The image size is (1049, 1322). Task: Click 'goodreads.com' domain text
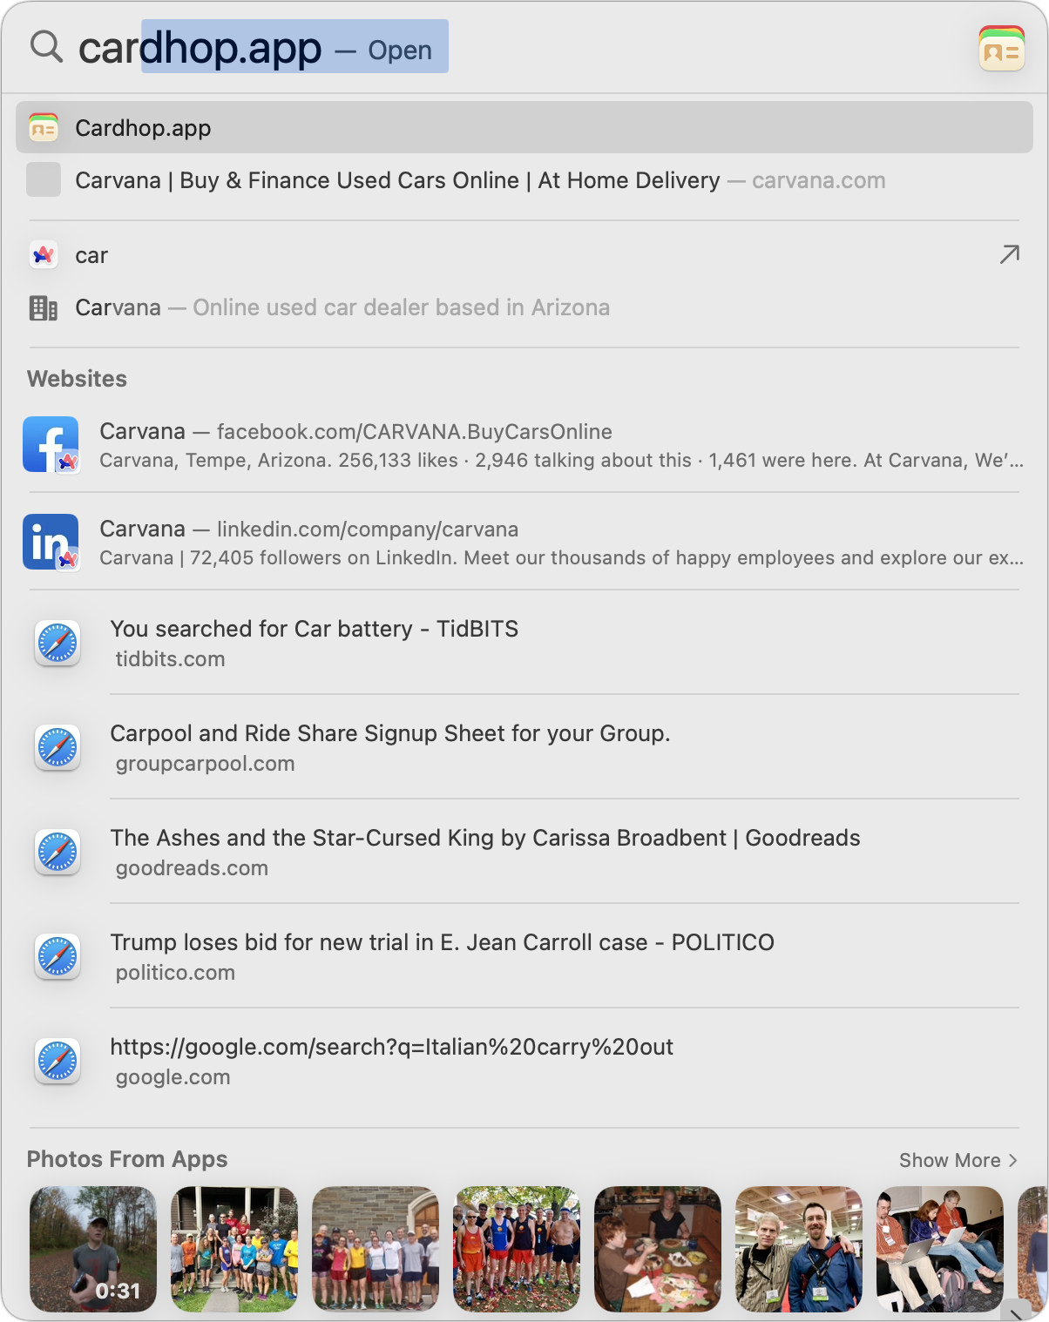point(192,868)
